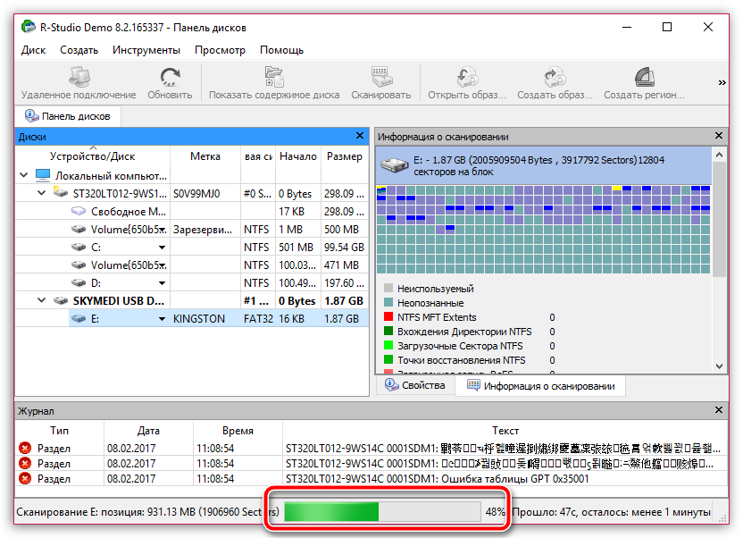Click the Открыть образ toolbar icon
The height and width of the screenshot is (538, 743).
tap(467, 77)
